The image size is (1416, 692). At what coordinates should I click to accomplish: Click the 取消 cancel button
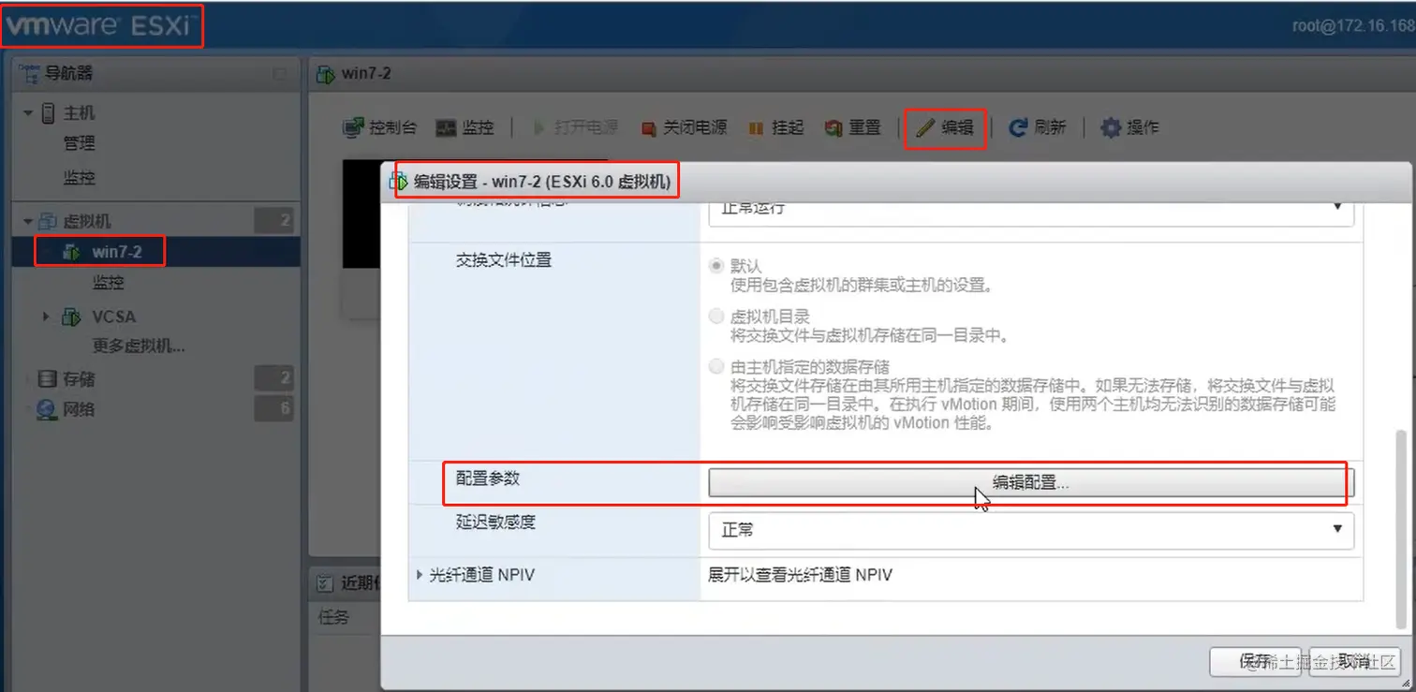(1354, 661)
